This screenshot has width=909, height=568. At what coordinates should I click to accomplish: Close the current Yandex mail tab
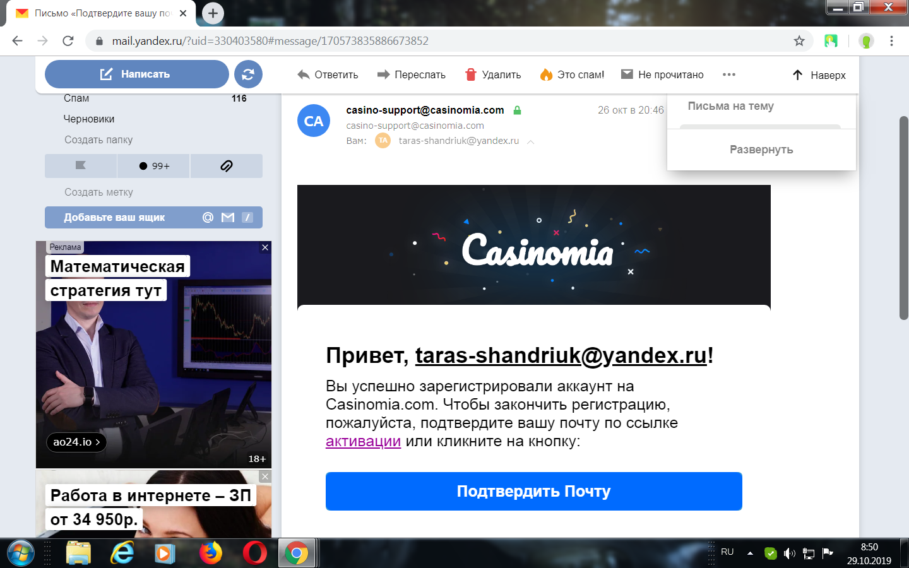pos(183,13)
